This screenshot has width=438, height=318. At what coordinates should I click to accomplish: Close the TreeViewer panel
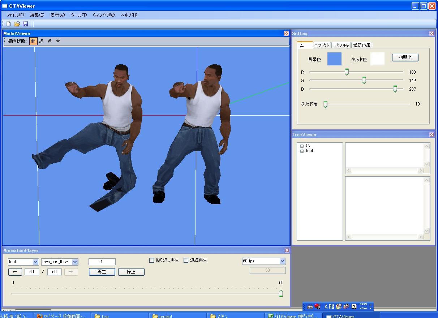431,134
